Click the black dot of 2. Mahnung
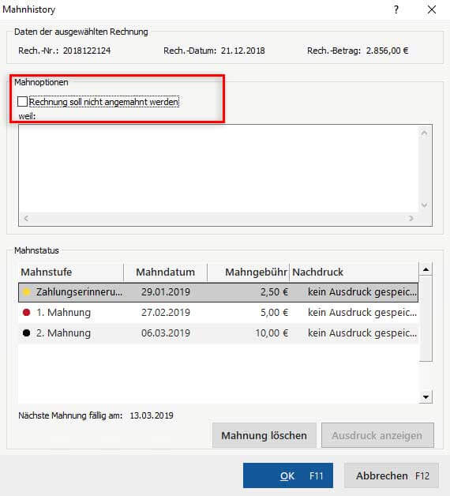This screenshot has height=496, width=450. pos(27,333)
